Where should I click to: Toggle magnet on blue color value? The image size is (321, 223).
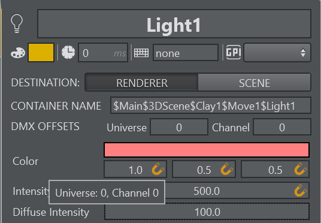301,169
